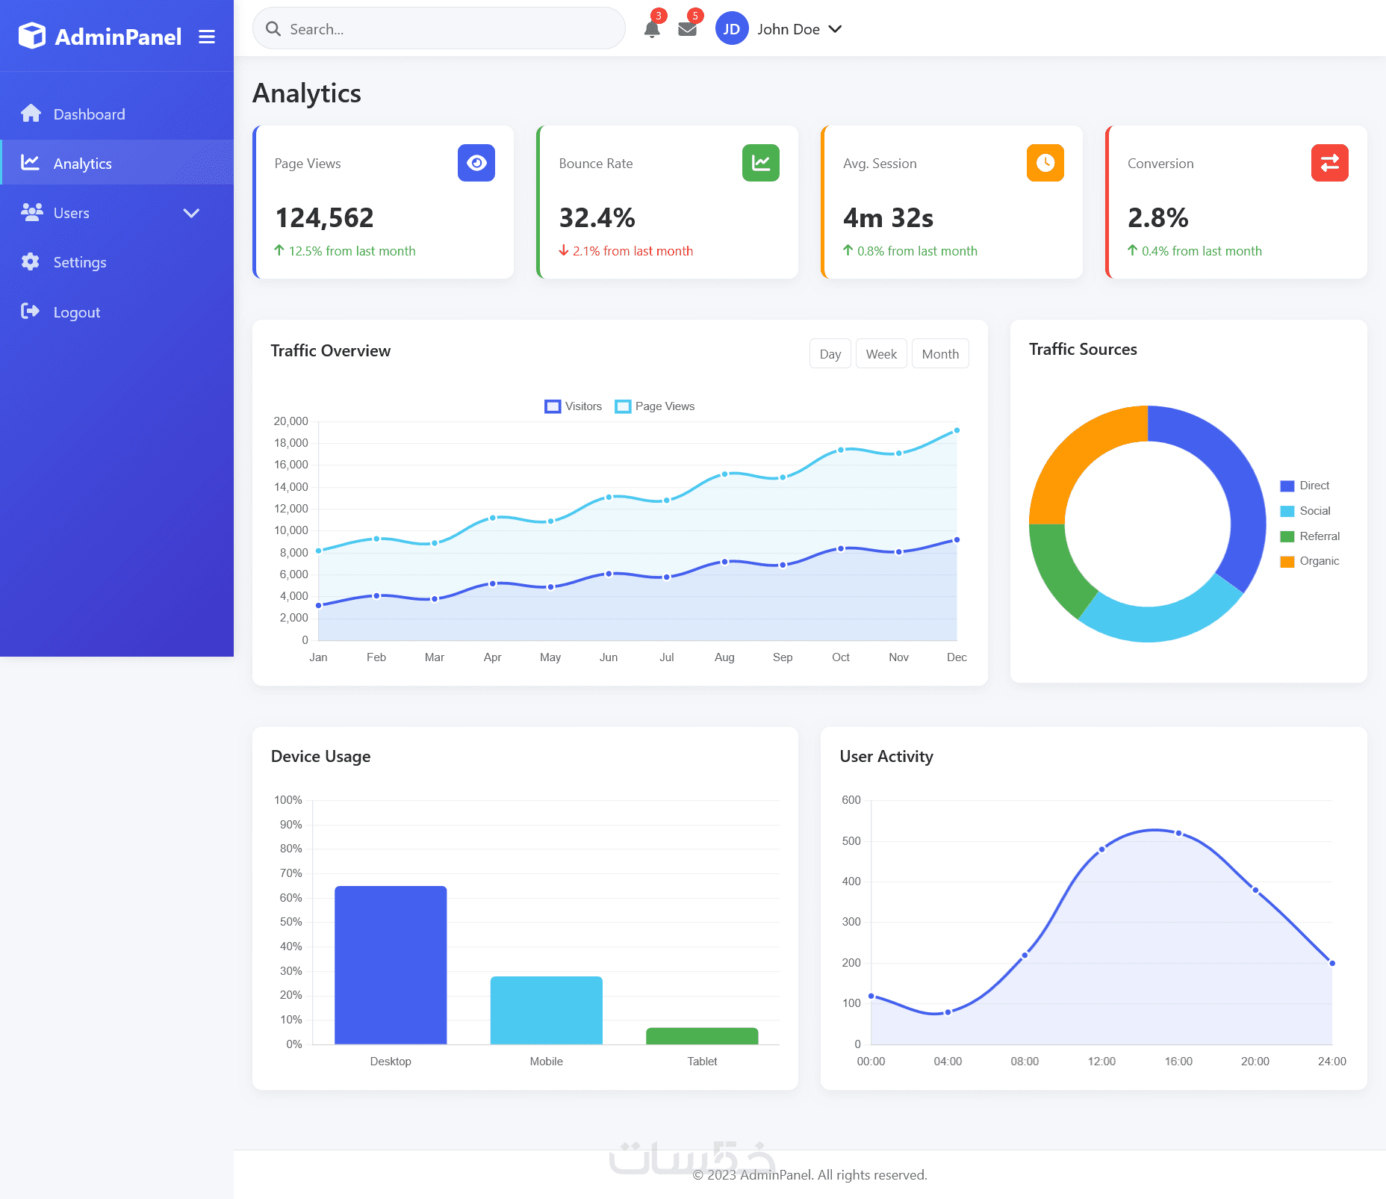
Task: Click the 124,562 Page Views value
Action: [x=325, y=217]
